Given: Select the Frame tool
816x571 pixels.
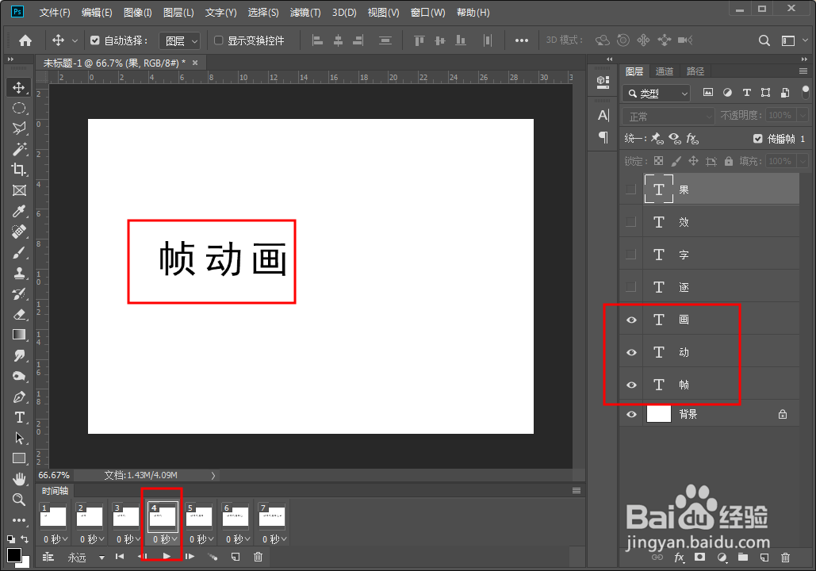Looking at the screenshot, I should pos(19,190).
